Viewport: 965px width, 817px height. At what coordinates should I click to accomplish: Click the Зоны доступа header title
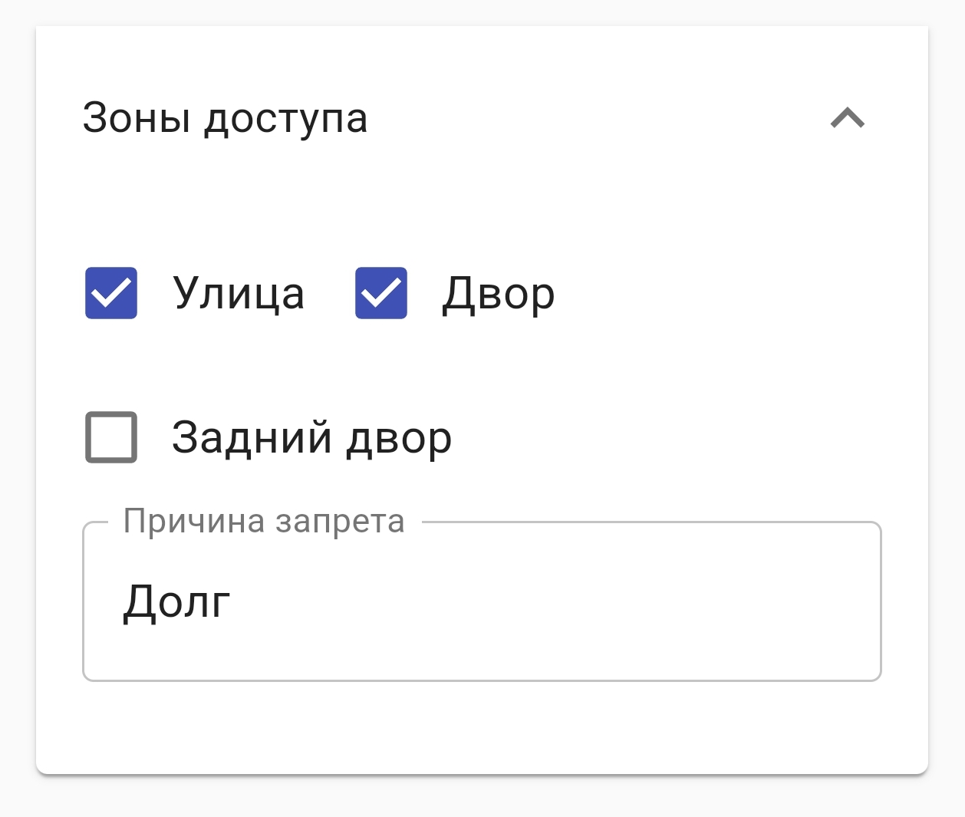point(225,118)
